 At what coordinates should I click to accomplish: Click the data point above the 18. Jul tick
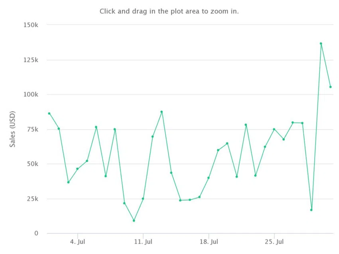pos(209,178)
